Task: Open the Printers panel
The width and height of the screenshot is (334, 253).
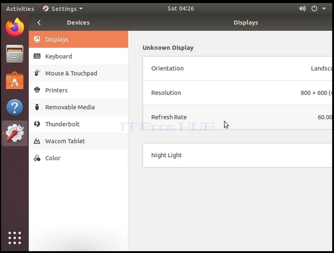Action: click(x=78, y=90)
